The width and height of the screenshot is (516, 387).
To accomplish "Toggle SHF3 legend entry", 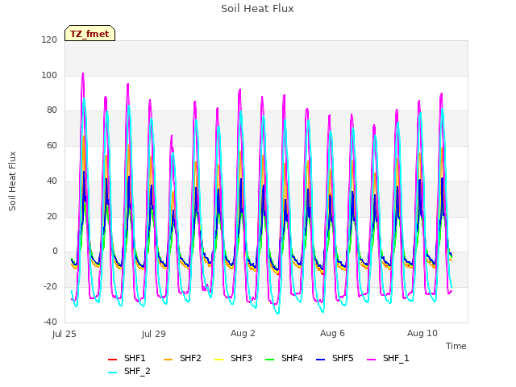I will (x=233, y=358).
